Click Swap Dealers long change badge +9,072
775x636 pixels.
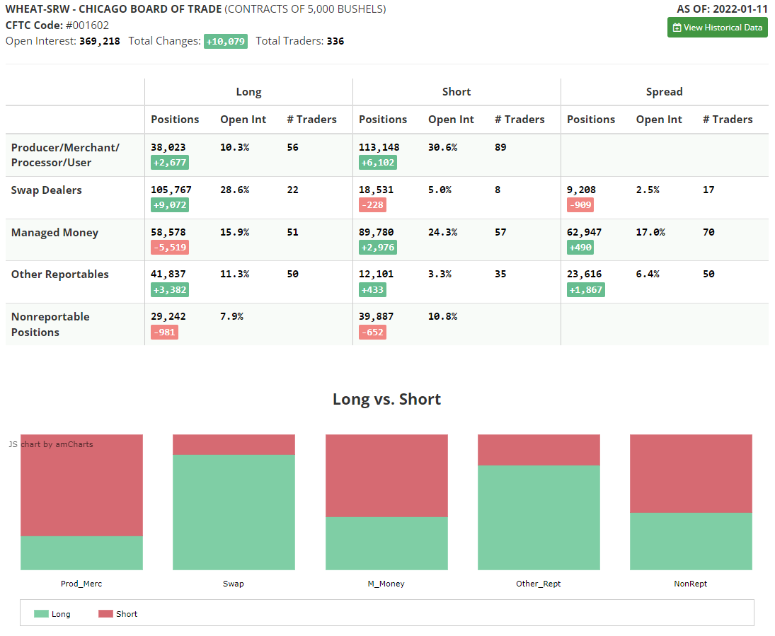(x=170, y=205)
